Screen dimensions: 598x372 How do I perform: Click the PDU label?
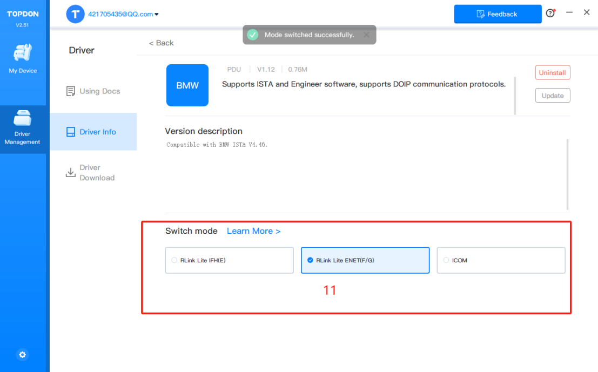coord(234,69)
